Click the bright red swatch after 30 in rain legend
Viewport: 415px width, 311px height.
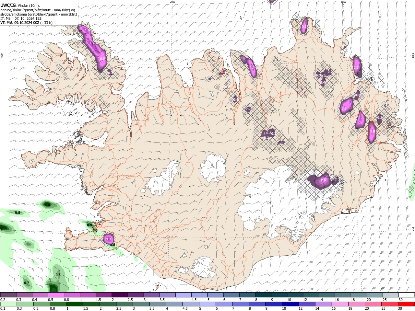pos(406,304)
